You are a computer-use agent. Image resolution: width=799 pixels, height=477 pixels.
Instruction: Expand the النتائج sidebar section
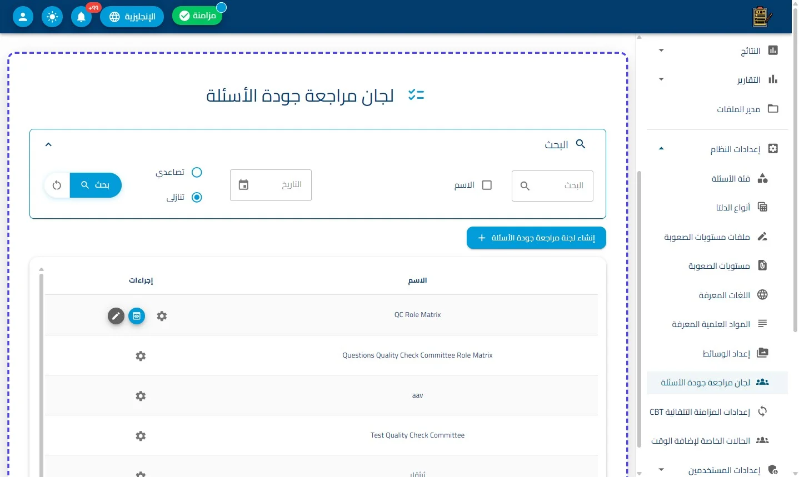coord(661,51)
